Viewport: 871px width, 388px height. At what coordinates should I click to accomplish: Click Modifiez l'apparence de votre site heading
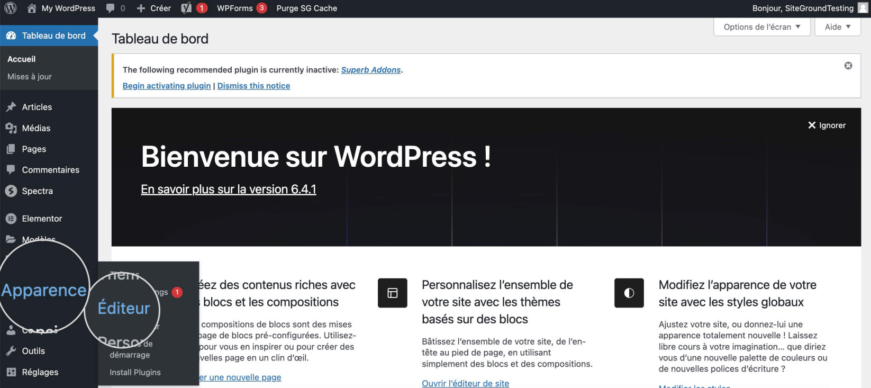(x=738, y=293)
